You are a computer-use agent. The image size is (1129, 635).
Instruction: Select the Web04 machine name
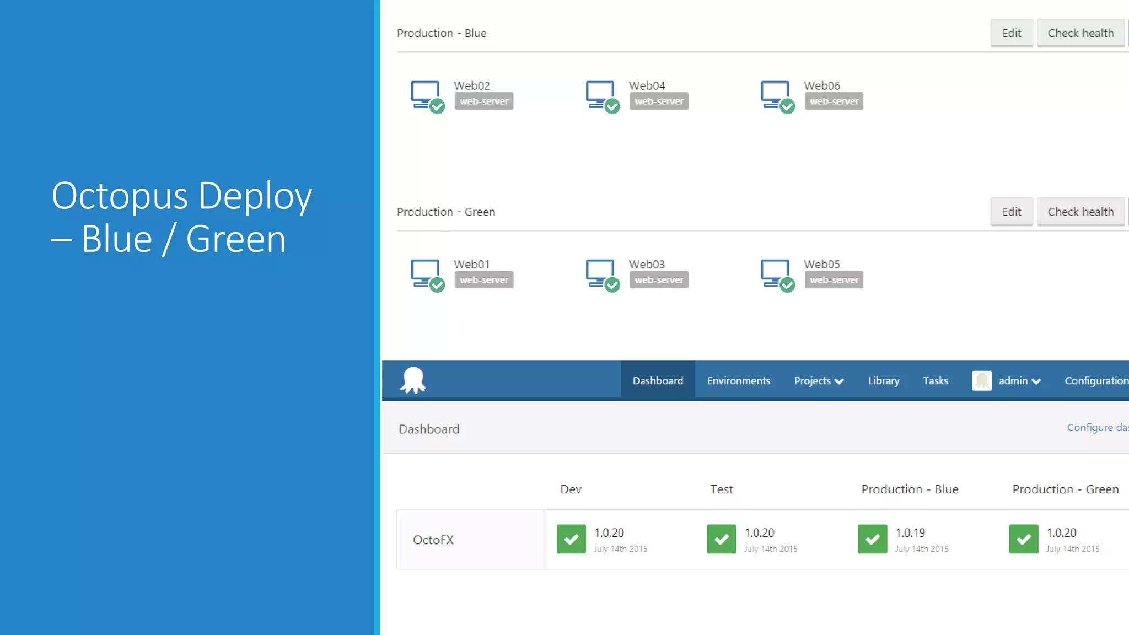[x=647, y=85]
